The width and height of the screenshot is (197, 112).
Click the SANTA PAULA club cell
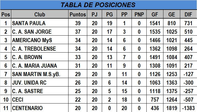coord(40,23)
